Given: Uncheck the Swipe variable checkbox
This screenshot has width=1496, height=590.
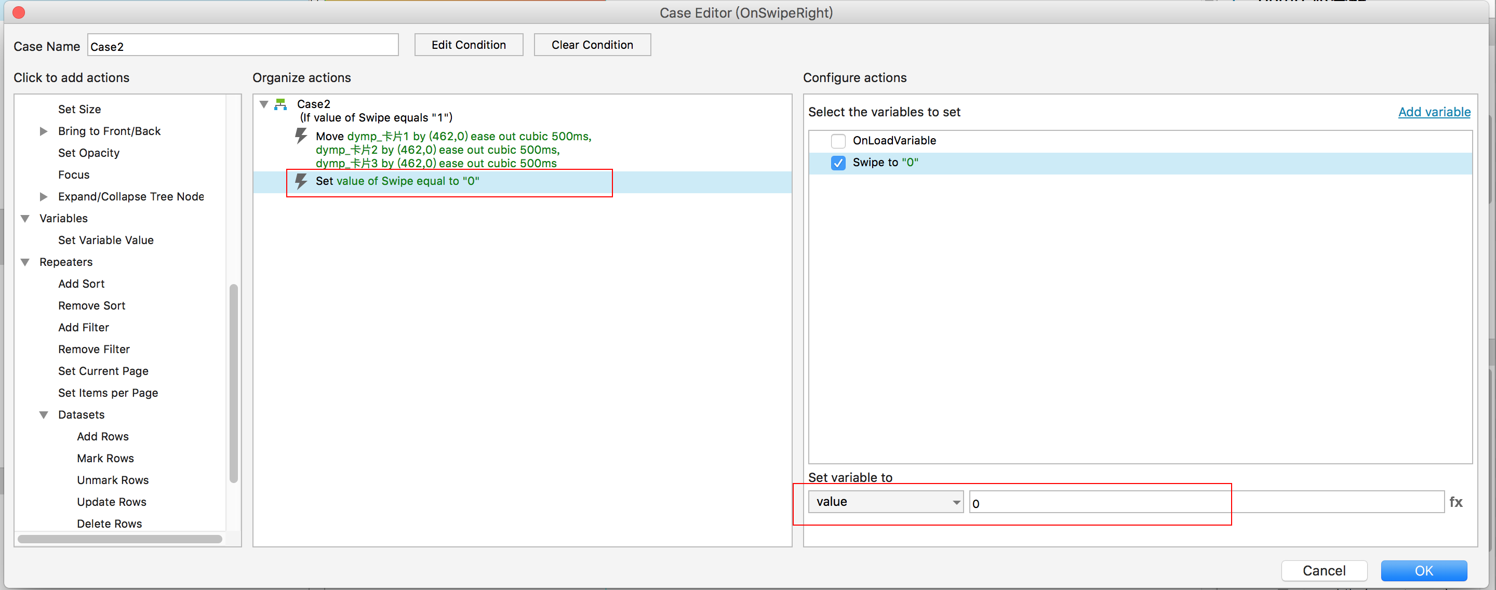Looking at the screenshot, I should pyautogui.click(x=837, y=163).
